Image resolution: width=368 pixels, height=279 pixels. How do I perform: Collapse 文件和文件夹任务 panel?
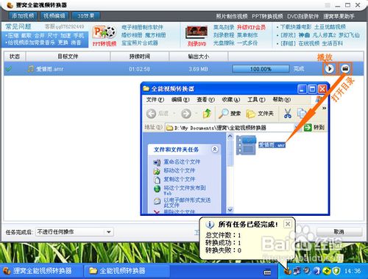(x=215, y=149)
